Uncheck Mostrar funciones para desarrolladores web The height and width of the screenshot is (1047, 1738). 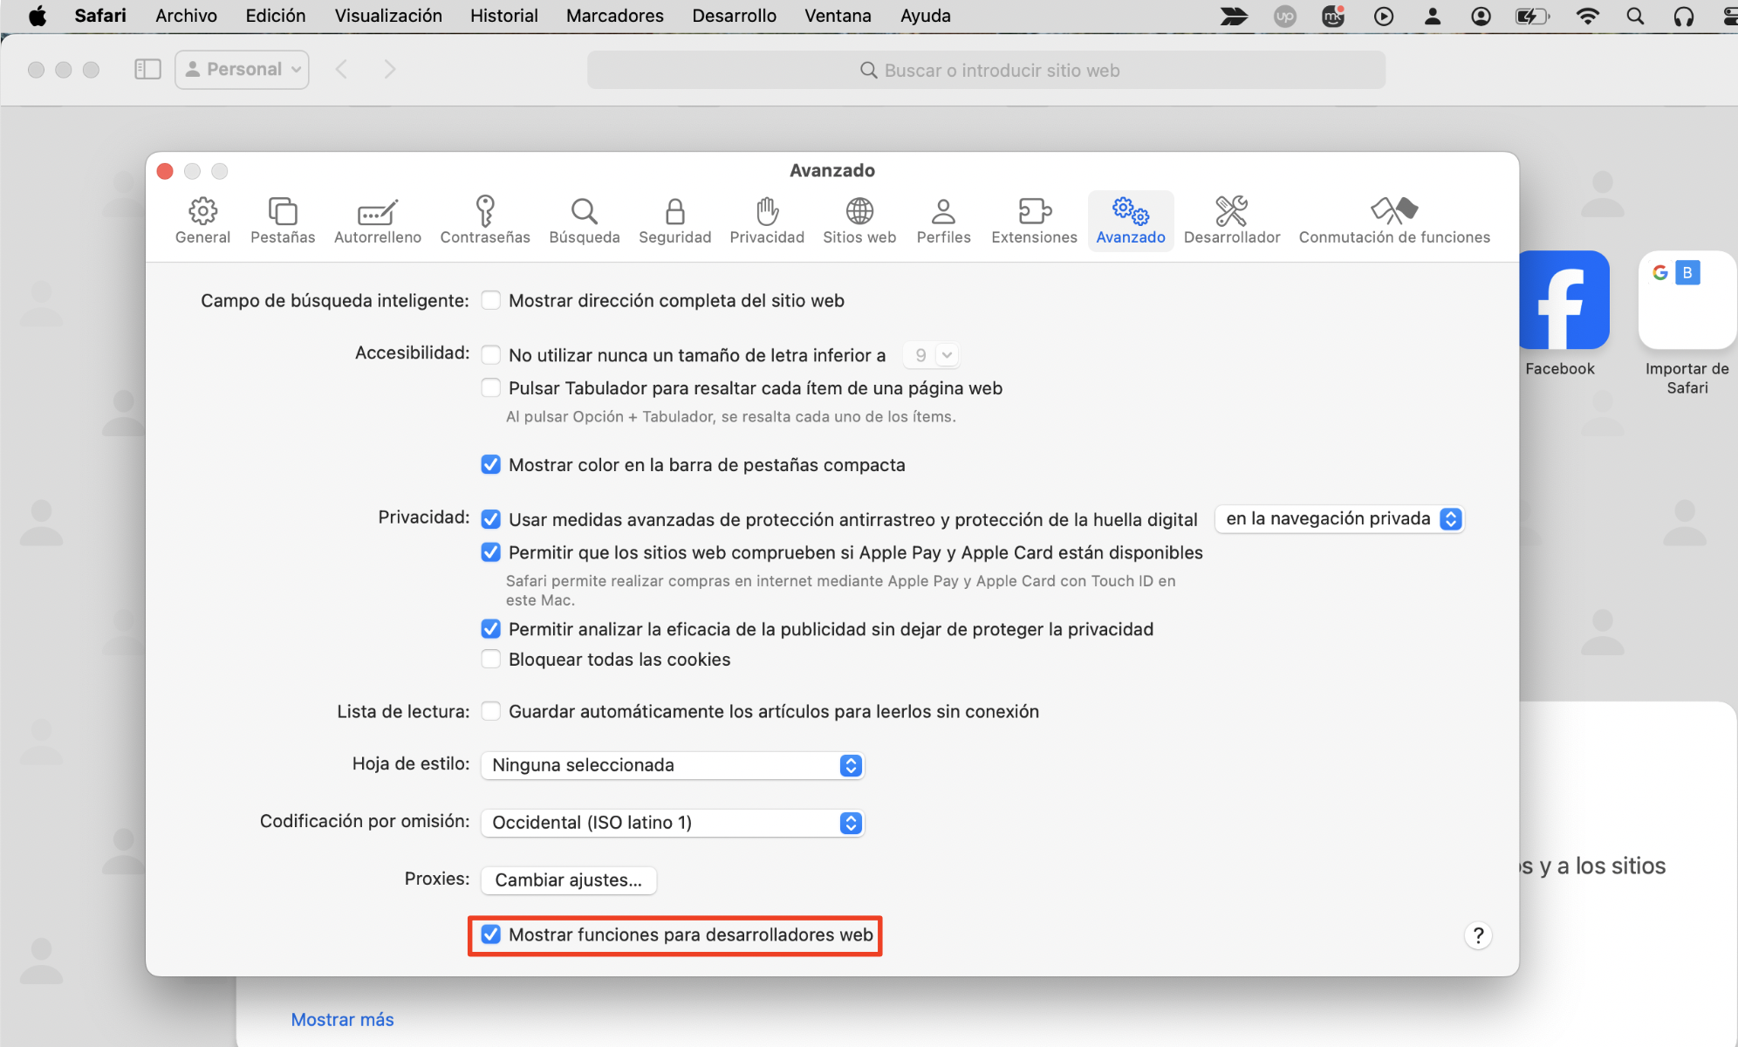pos(491,934)
